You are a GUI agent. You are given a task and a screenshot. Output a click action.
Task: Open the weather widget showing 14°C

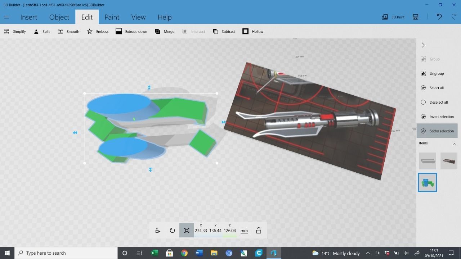pyautogui.click(x=336, y=253)
